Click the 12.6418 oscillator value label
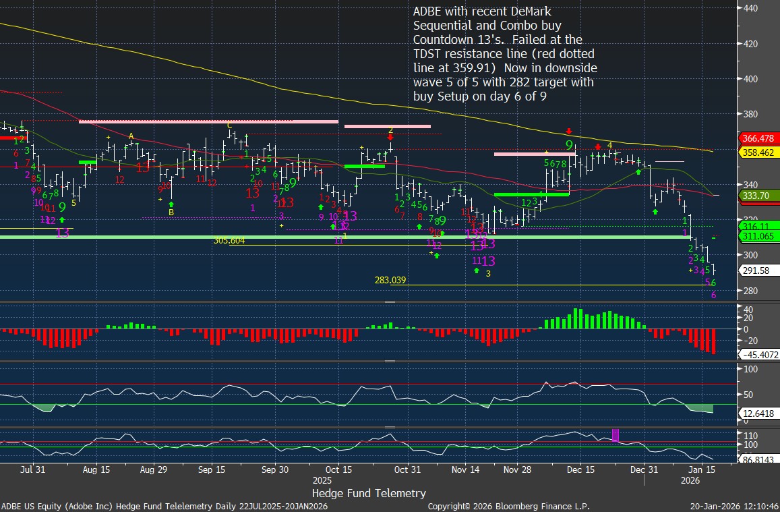Viewport: 780px width, 512px height. pos(759,413)
